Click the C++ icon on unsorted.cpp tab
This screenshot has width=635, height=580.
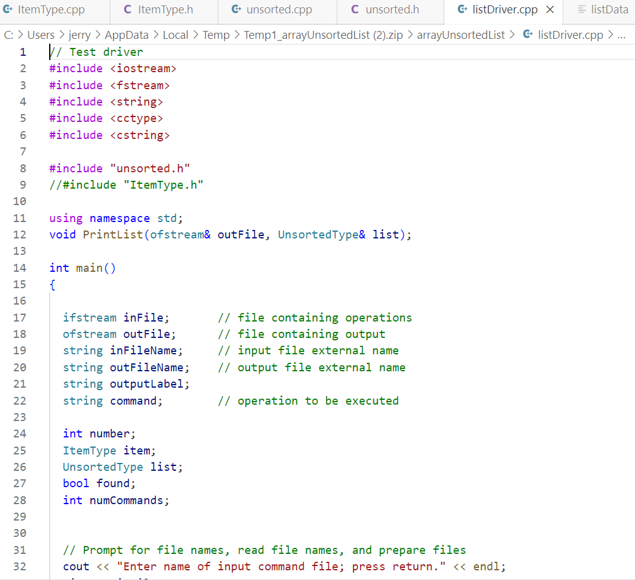[x=237, y=9]
